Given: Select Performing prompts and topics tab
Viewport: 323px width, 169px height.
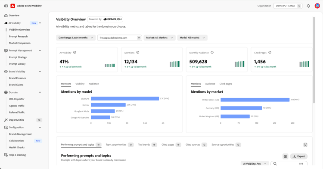Looking at the screenshot, I should tap(81, 145).
